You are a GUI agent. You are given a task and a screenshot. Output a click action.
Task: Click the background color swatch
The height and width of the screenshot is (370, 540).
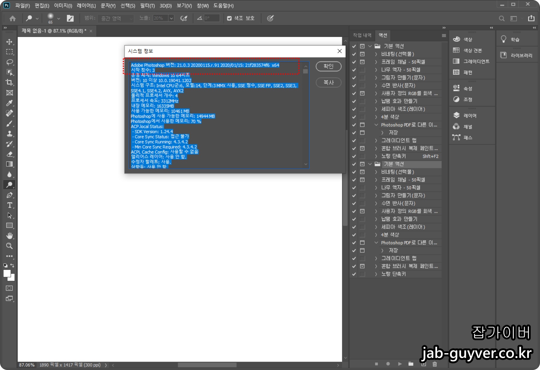click(12, 279)
